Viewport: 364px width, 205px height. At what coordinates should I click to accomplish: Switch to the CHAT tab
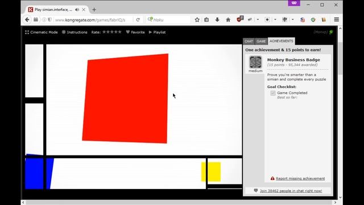pos(249,41)
